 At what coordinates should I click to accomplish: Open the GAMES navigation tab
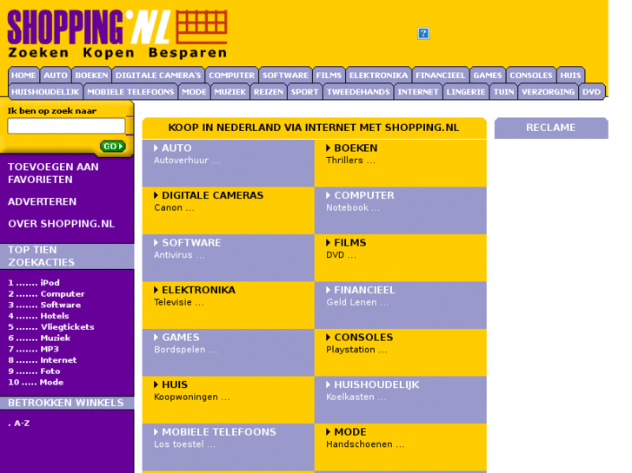488,75
